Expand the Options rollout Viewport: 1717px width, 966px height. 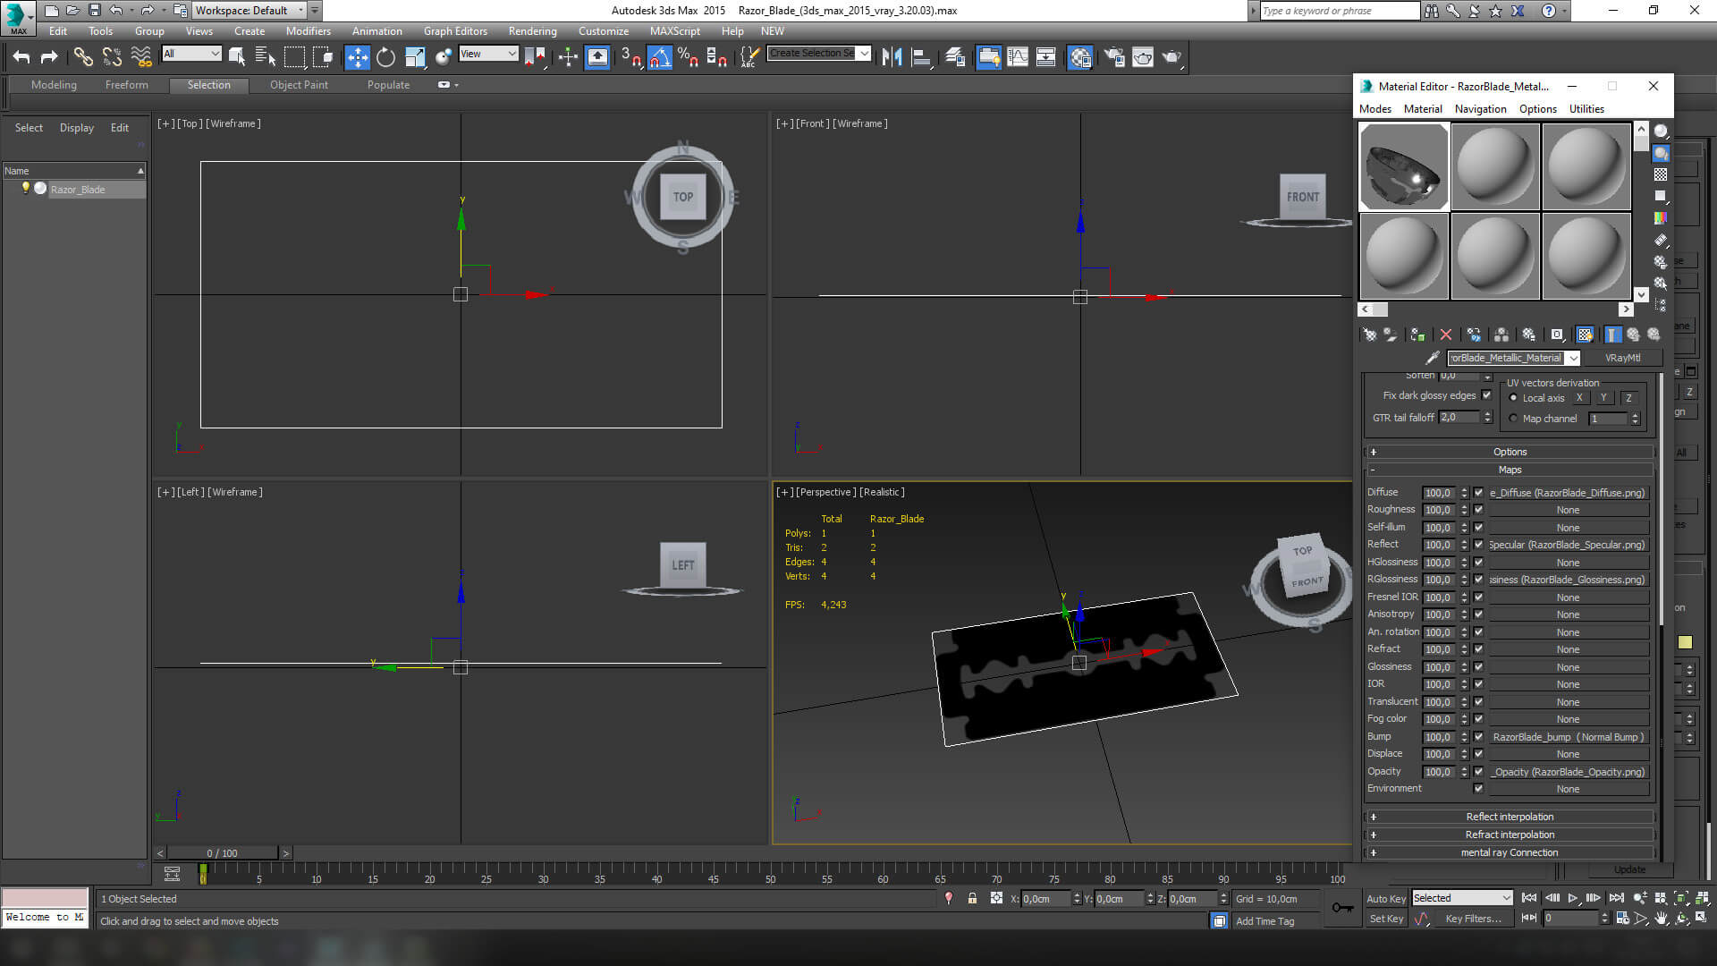coord(1510,452)
